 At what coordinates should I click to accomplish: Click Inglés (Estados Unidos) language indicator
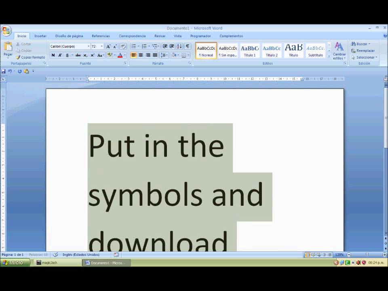click(x=81, y=255)
